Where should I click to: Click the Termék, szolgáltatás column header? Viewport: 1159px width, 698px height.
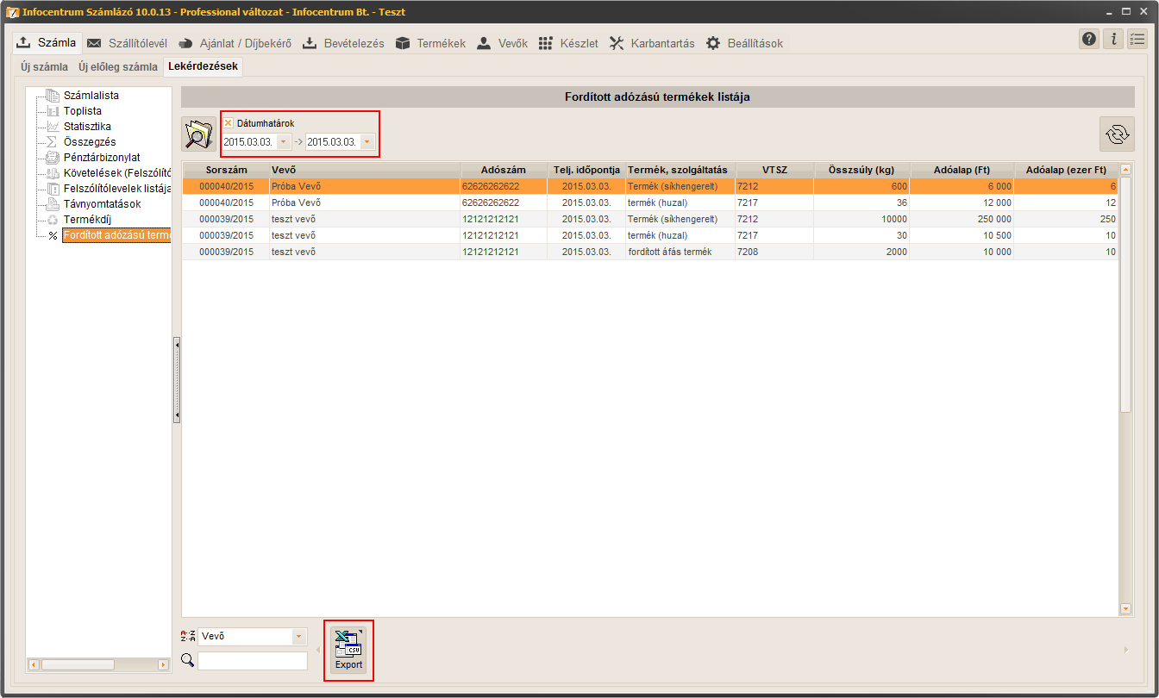click(x=680, y=170)
